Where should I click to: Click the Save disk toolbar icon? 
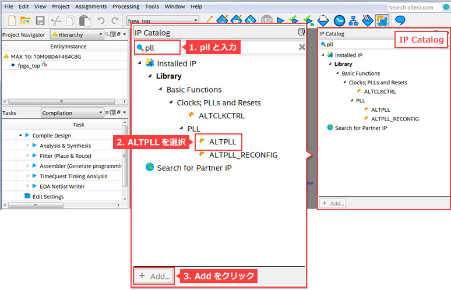tap(40, 20)
